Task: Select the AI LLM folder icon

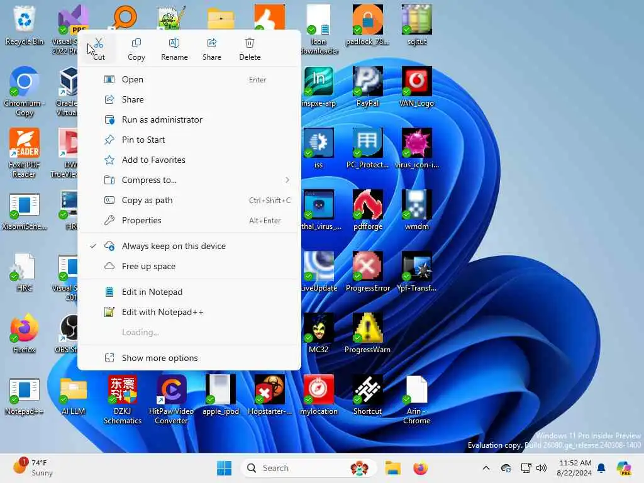Action: [73, 396]
